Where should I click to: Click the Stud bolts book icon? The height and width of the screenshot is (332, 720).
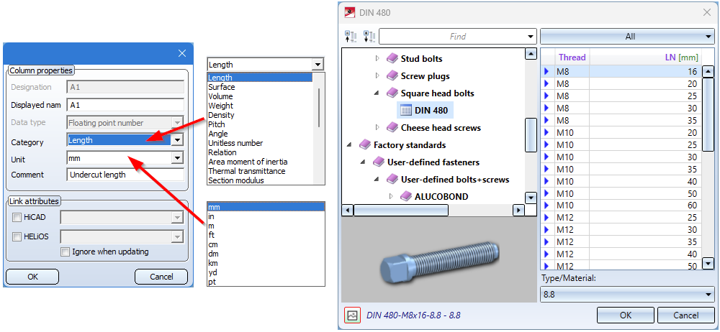pos(392,59)
